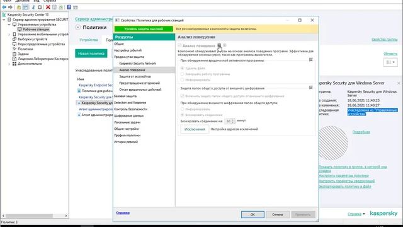Viewport: 403px width, 227px height.
Task: Toggle the lock icon beside Анализ поведения checkbox
Action: coord(219,45)
